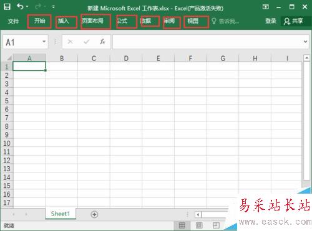Screen dimensions: 312x231
Task: Maximize the Excel window
Action: [x=292, y=7]
